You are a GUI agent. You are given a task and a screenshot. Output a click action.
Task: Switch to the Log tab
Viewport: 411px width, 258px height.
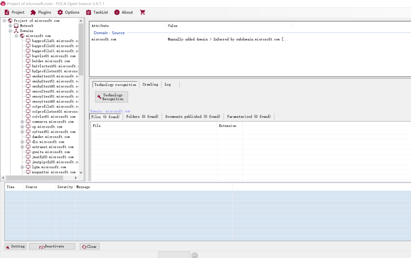tap(168, 84)
